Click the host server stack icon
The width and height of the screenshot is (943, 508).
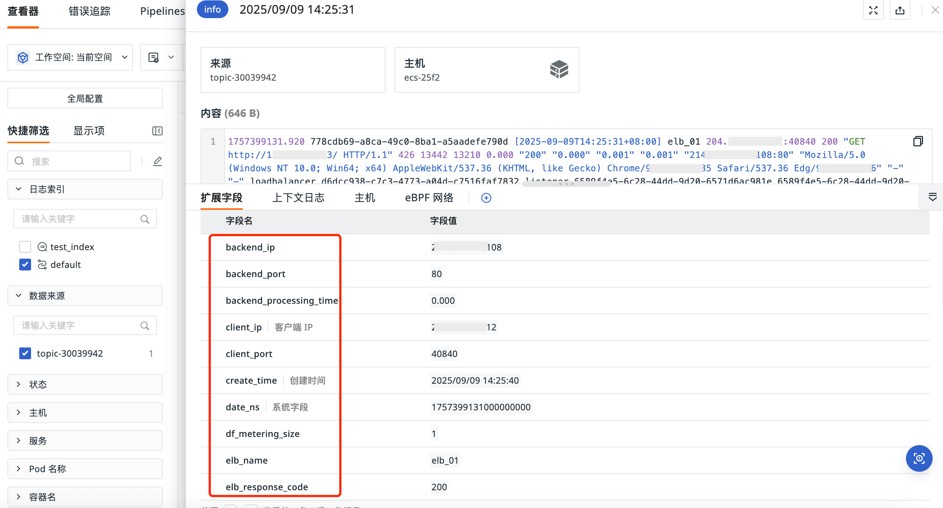coord(559,70)
